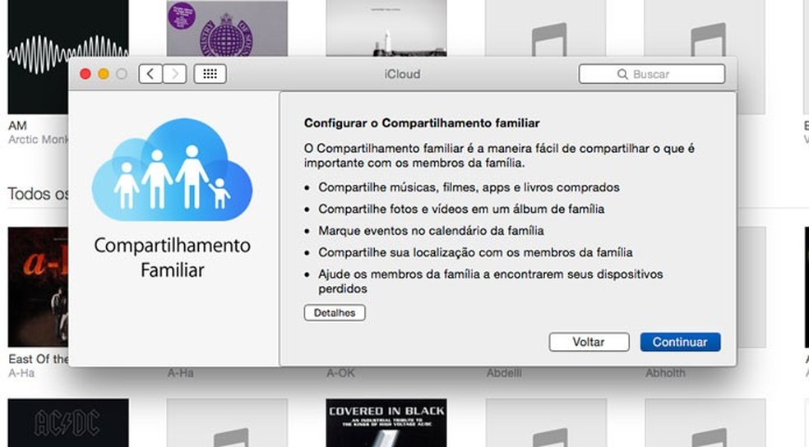The width and height of the screenshot is (809, 447).
Task: Click the Family Sharing cloud icon
Action: [173, 170]
